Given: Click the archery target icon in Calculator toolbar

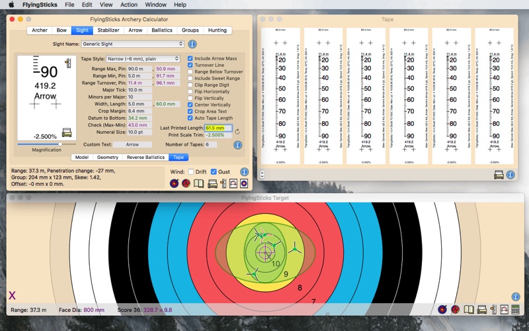Looking at the screenshot, I should pos(174,183).
